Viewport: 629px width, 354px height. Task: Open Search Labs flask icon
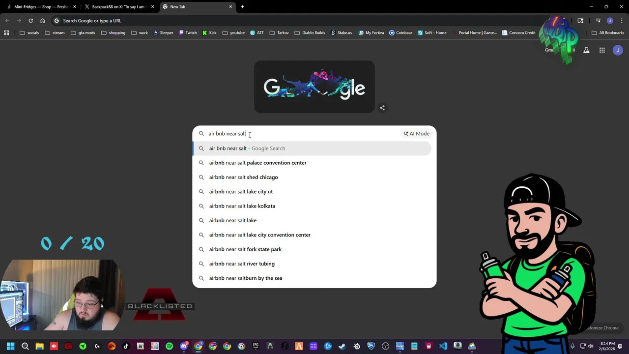click(x=586, y=50)
